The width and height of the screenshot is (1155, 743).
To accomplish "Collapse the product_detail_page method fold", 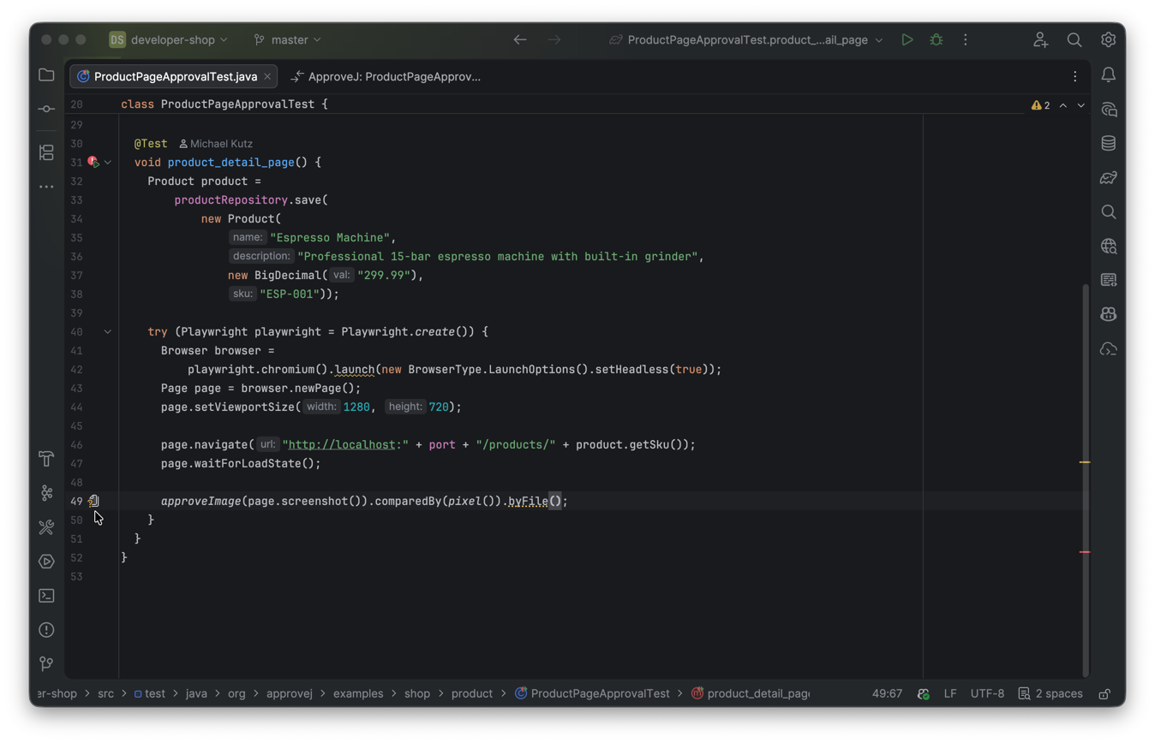I will pyautogui.click(x=108, y=162).
